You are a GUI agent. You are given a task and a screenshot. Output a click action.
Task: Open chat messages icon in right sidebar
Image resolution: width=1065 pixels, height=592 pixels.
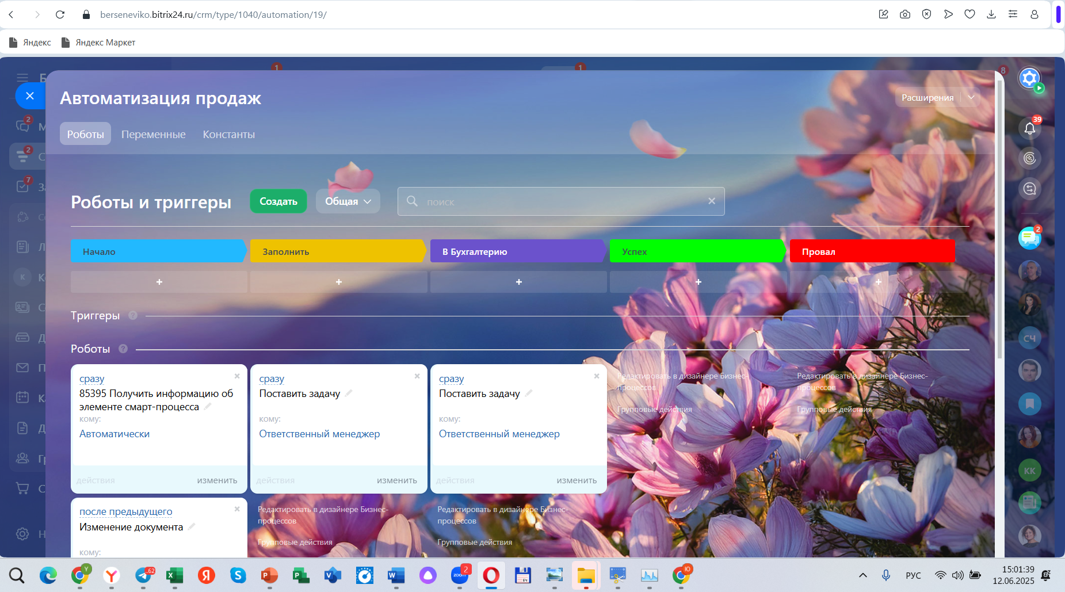click(x=1029, y=238)
